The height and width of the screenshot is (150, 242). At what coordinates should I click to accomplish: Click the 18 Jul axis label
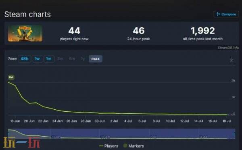(x=227, y=121)
